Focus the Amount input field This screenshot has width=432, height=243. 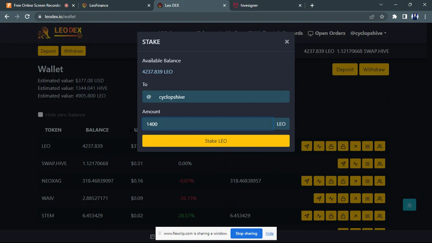(208, 124)
